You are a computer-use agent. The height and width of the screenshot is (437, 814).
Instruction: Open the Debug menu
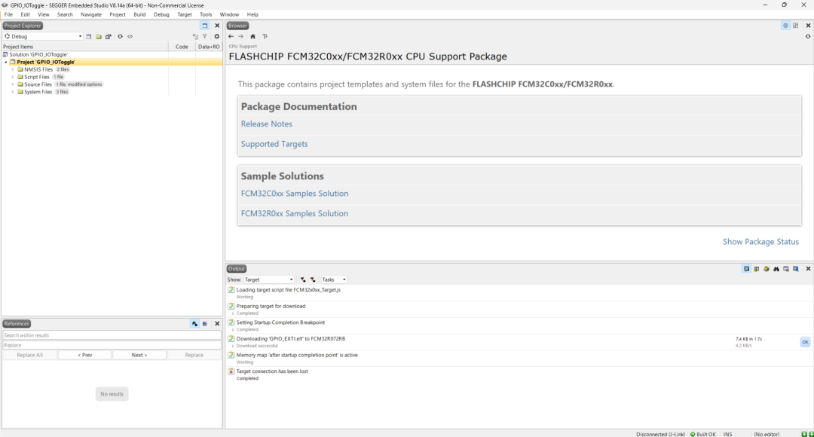(x=161, y=14)
